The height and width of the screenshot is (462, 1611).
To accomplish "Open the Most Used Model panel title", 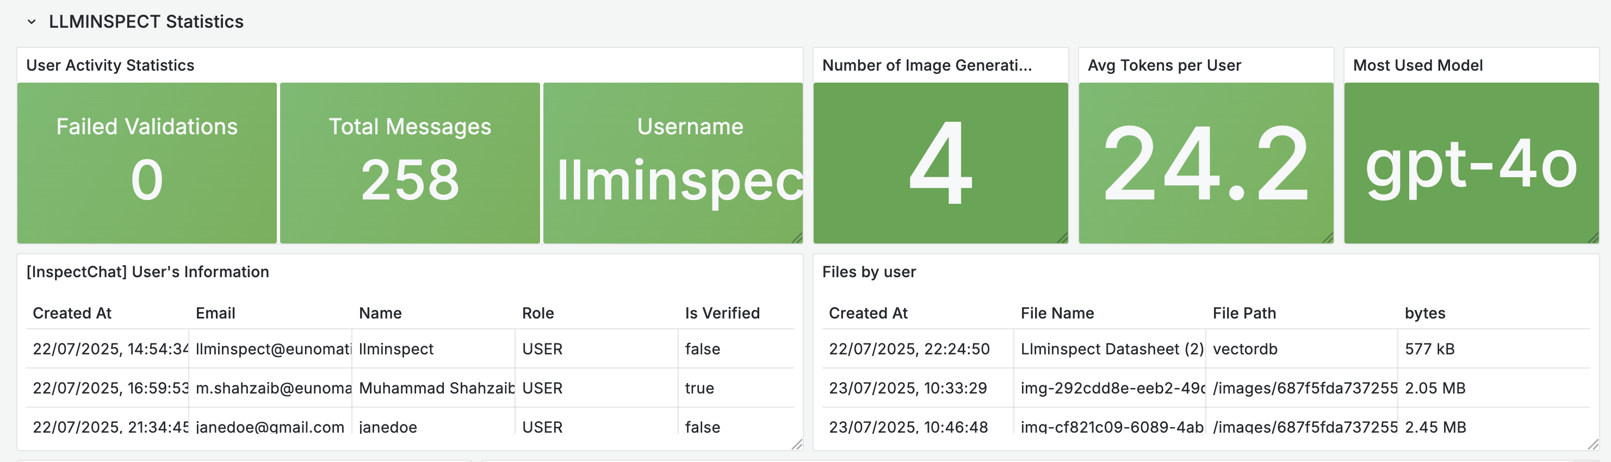I will click(1418, 65).
